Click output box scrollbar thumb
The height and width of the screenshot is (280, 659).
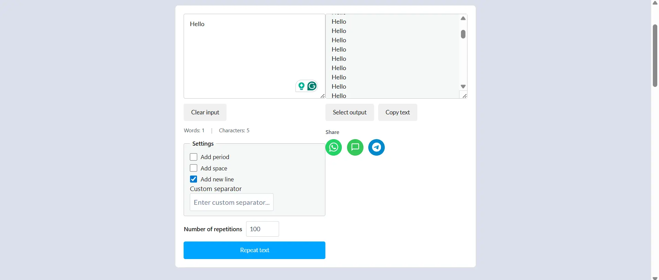(463, 34)
